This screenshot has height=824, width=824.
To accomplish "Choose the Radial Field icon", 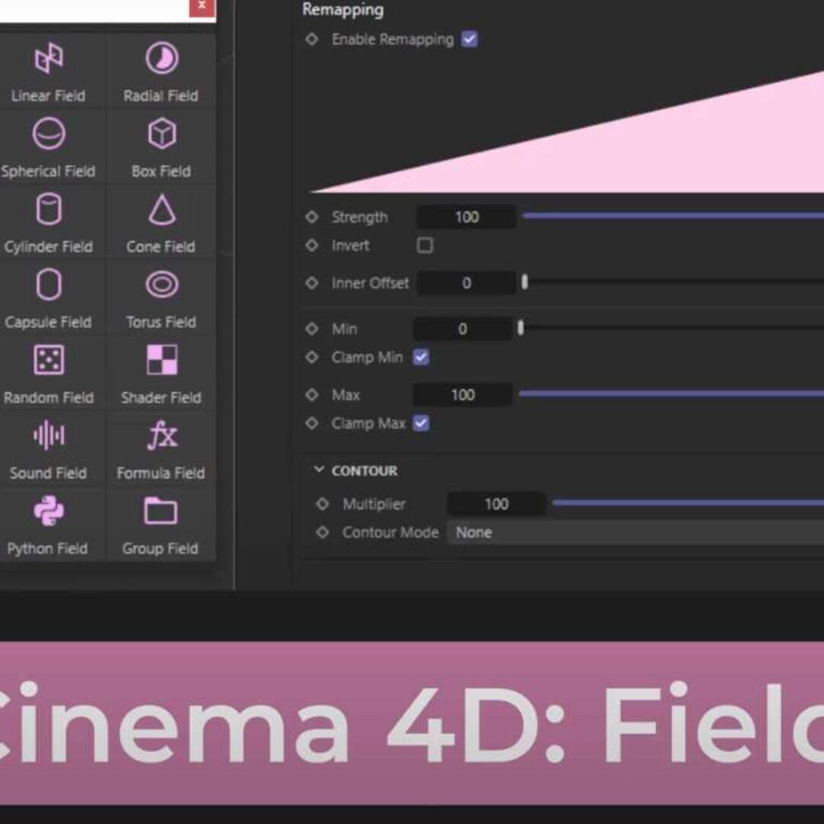I will 161,60.
